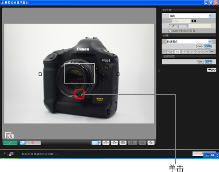The width and height of the screenshot is (219, 172).
Task: Select the AF point left of the camera
Action: pyautogui.click(x=40, y=74)
